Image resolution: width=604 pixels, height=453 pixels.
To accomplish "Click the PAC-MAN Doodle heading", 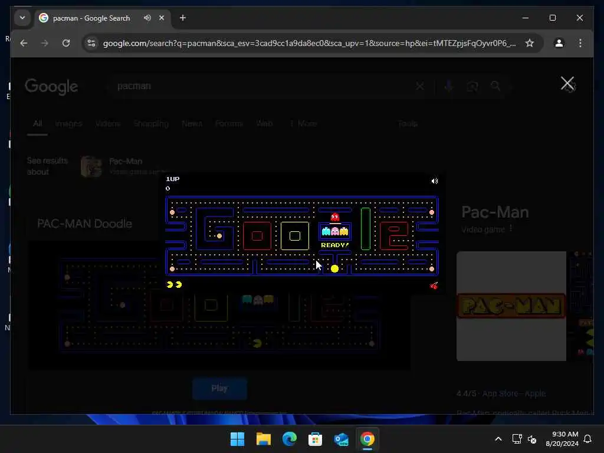I will coord(85,224).
